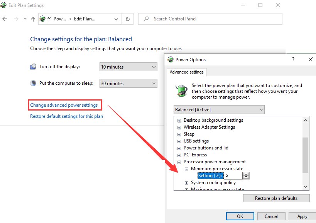316x223 pixels.
Task: Refresh the Control Panel page
Action: click(128, 19)
